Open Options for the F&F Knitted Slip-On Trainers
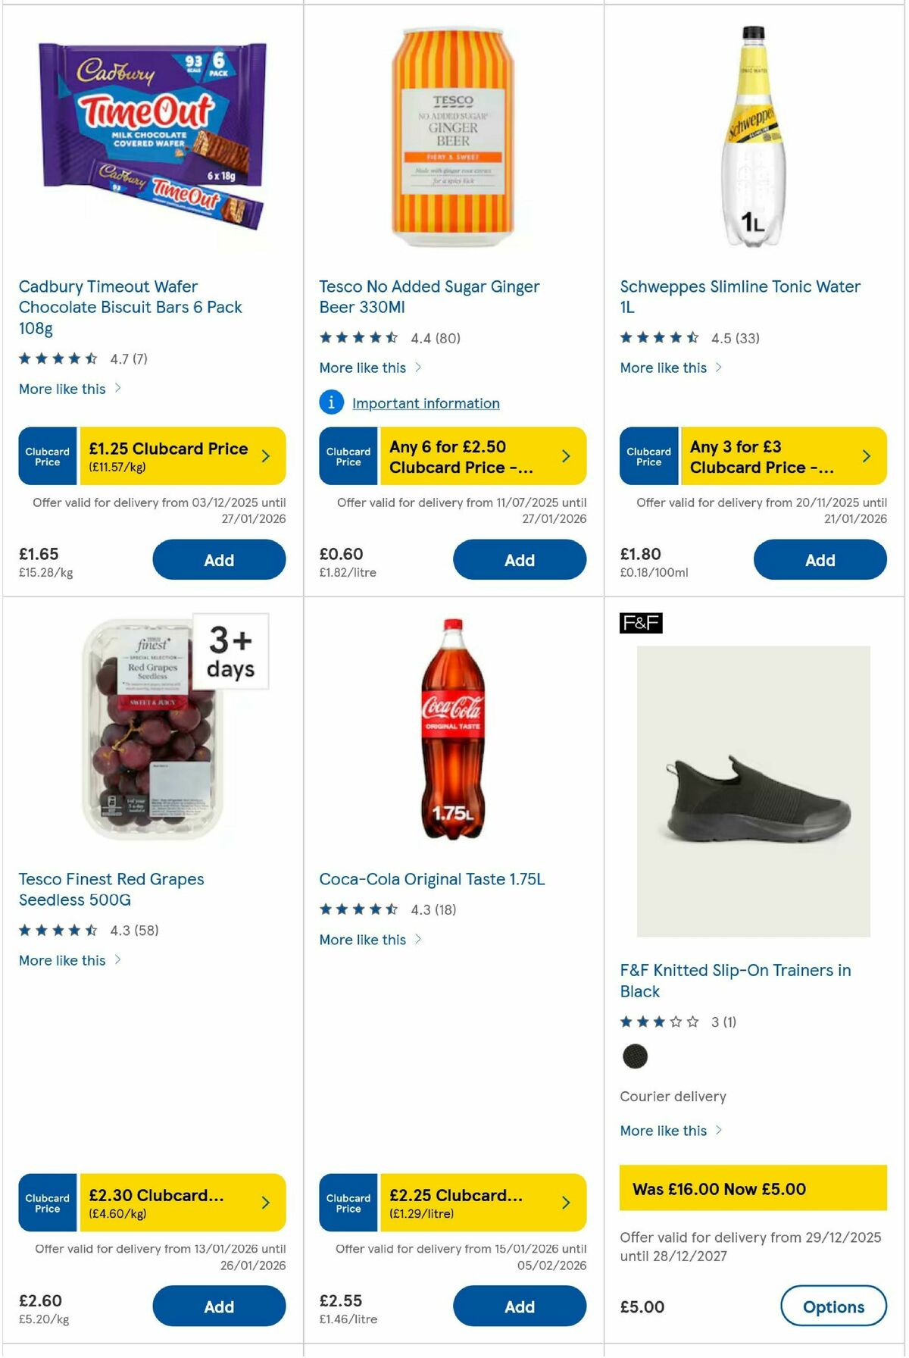909x1358 pixels. click(x=833, y=1306)
